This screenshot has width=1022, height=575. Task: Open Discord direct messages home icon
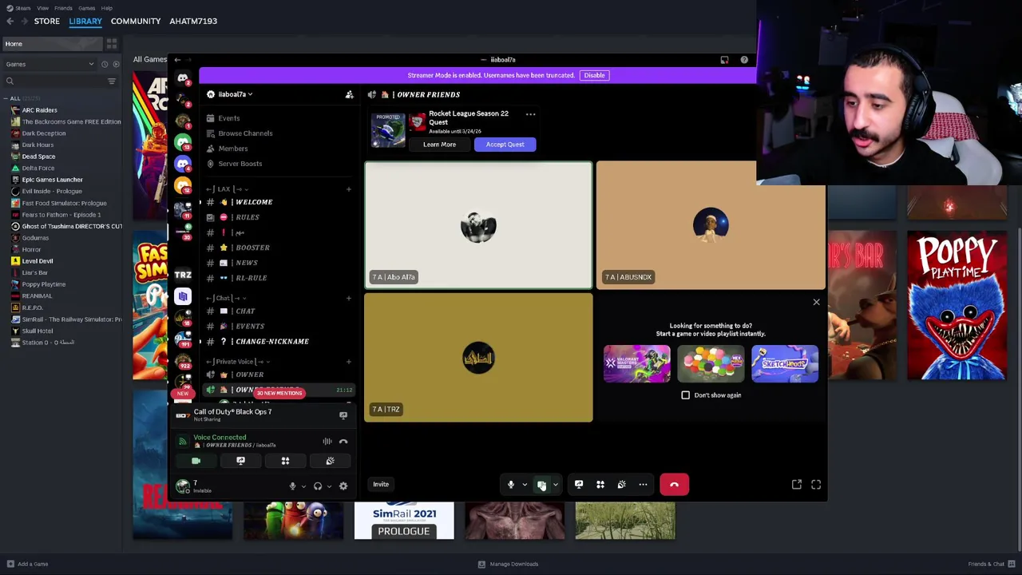pos(183,78)
